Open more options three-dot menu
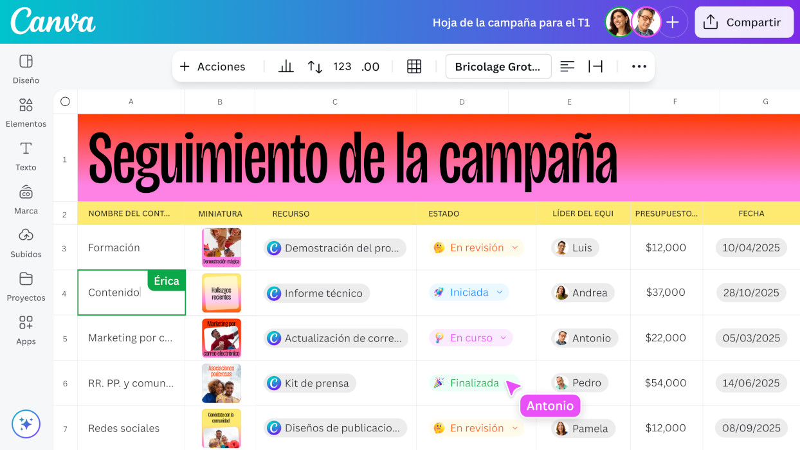Image resolution: width=800 pixels, height=450 pixels. point(639,66)
